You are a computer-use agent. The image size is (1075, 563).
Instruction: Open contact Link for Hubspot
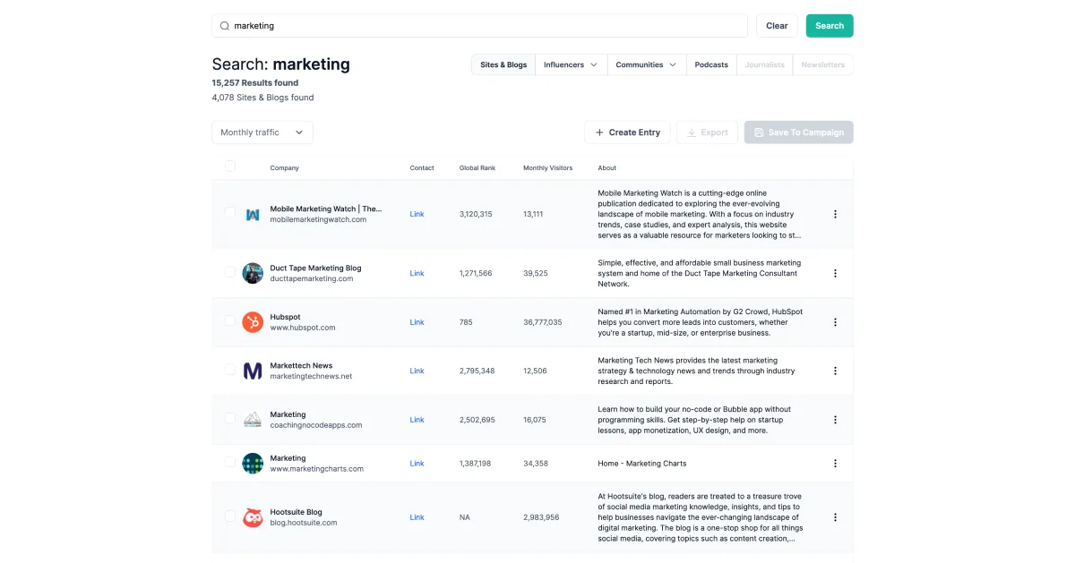tap(417, 322)
